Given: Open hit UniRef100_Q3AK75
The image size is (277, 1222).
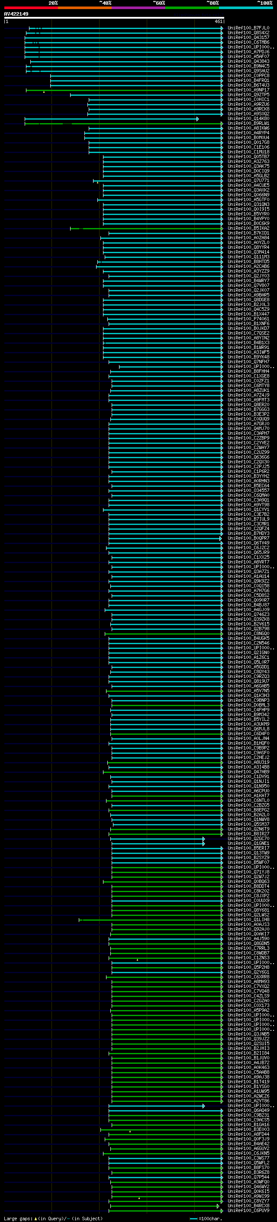Looking at the screenshot, I should coord(248,166).
